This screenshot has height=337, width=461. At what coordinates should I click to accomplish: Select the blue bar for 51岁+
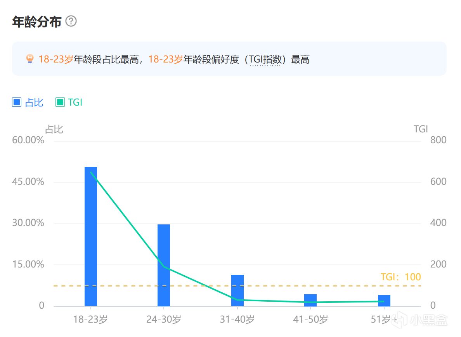click(384, 300)
